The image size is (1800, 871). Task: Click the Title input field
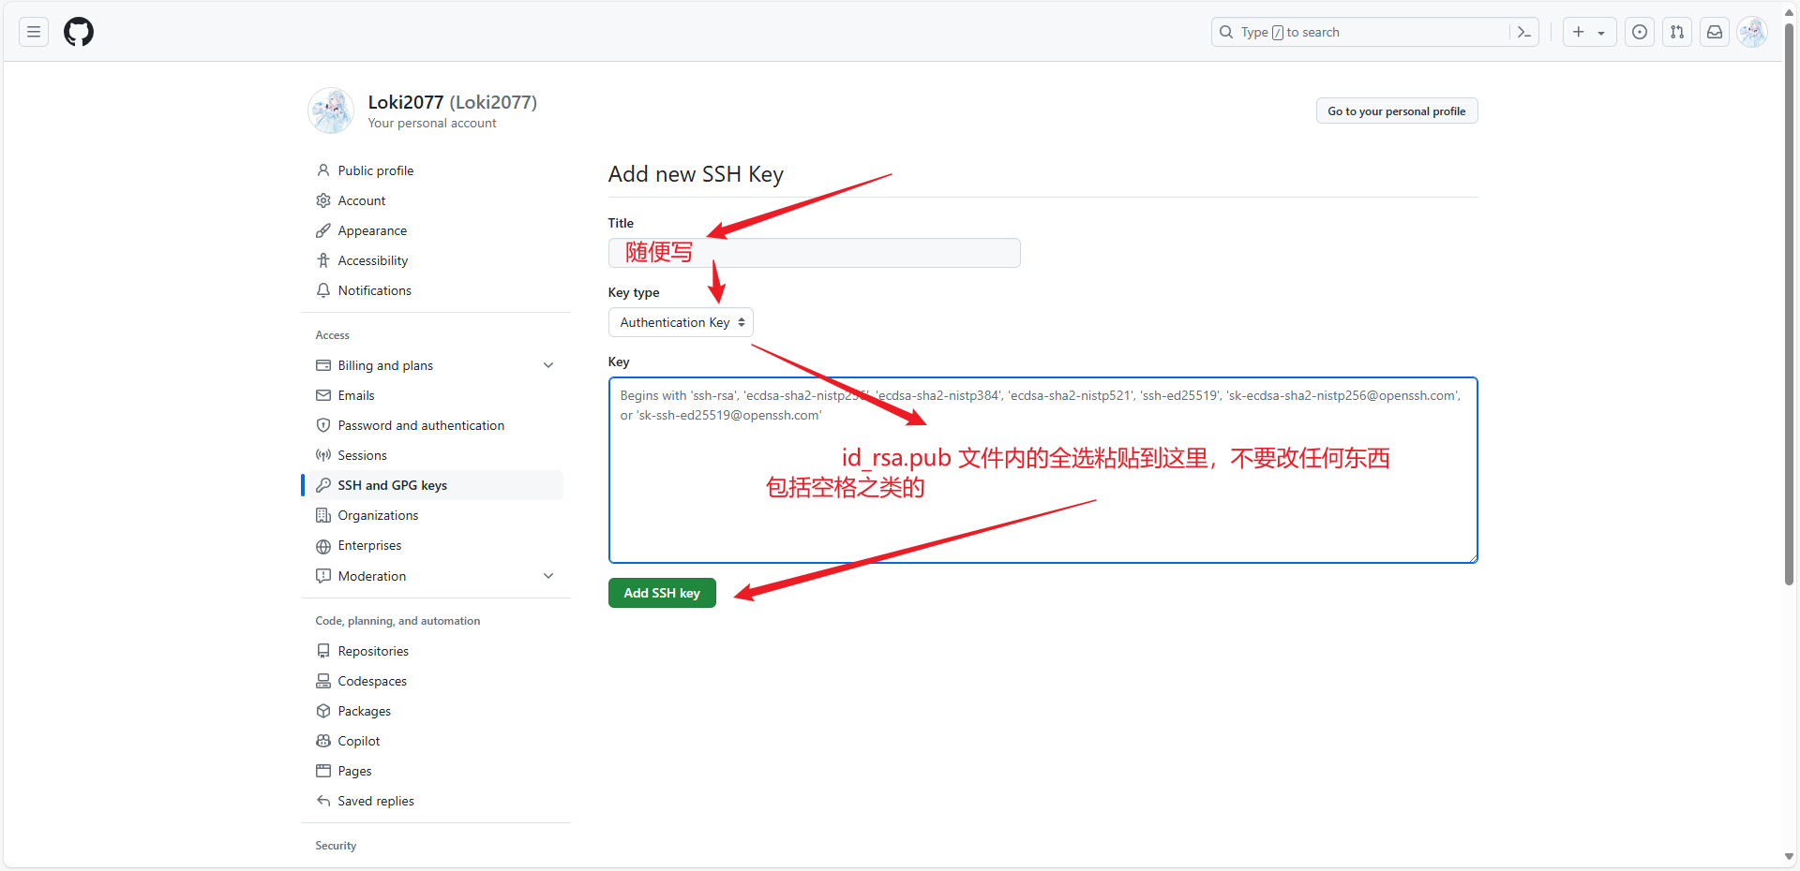point(815,253)
